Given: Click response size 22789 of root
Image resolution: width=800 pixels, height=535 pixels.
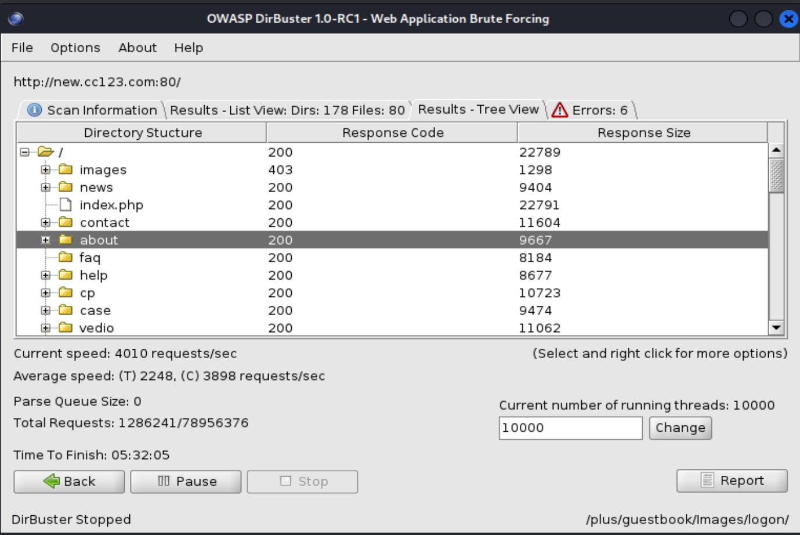Looking at the screenshot, I should 540,152.
